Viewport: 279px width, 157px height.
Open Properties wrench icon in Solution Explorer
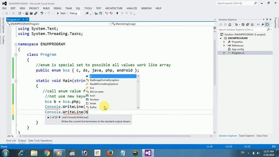[x=263, y=24]
